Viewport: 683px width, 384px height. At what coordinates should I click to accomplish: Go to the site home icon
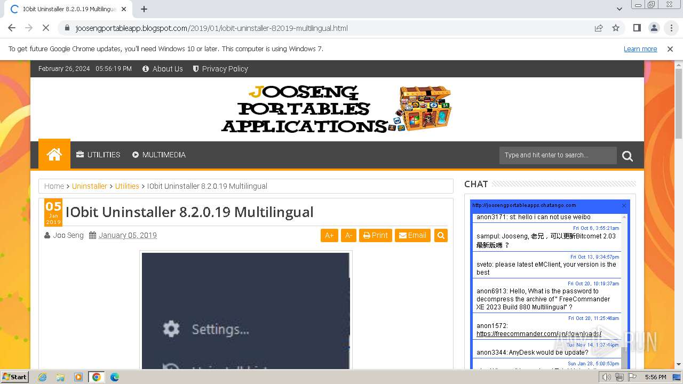(54, 155)
